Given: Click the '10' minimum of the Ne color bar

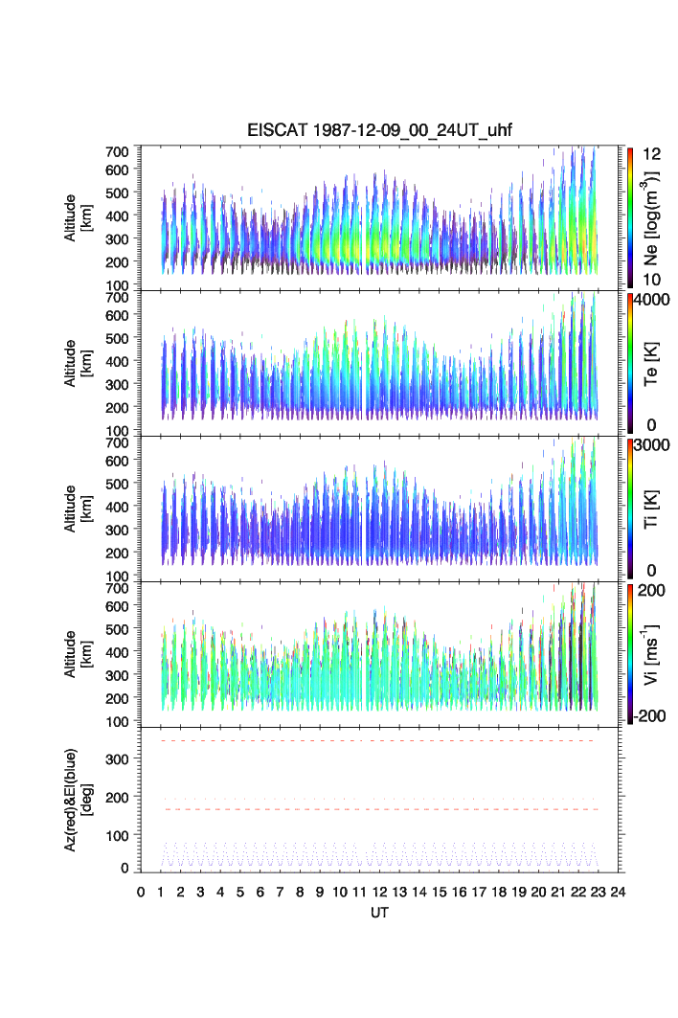Looking at the screenshot, I should [651, 280].
